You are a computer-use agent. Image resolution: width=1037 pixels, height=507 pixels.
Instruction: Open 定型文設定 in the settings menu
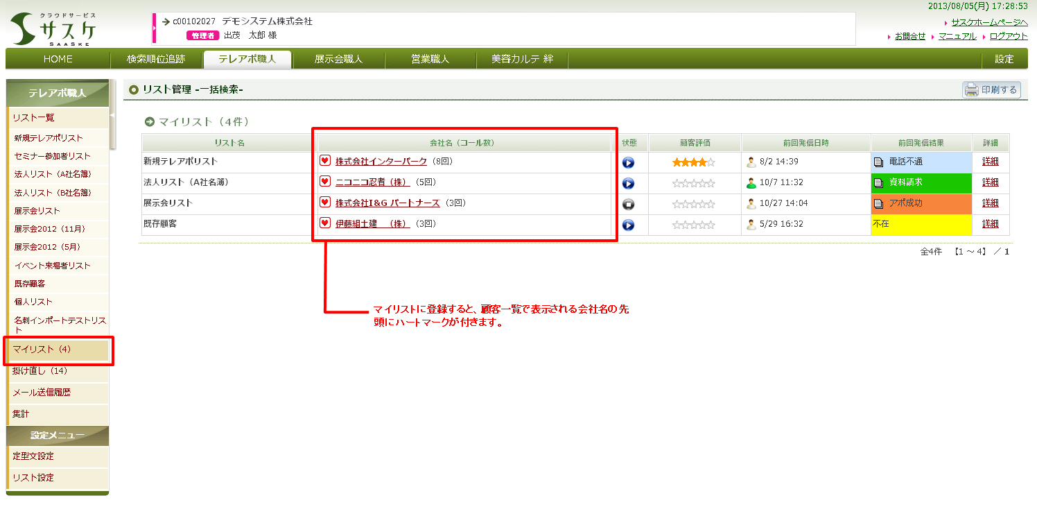[x=59, y=456]
